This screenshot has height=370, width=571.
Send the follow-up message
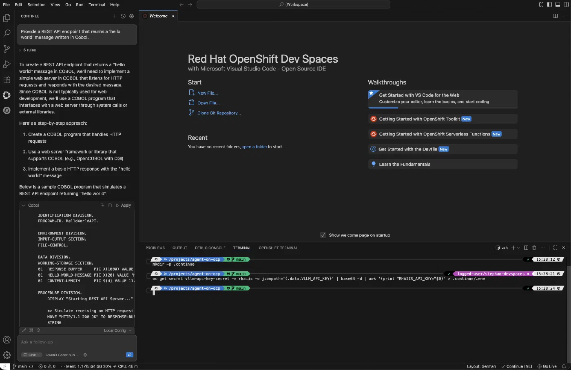130,355
